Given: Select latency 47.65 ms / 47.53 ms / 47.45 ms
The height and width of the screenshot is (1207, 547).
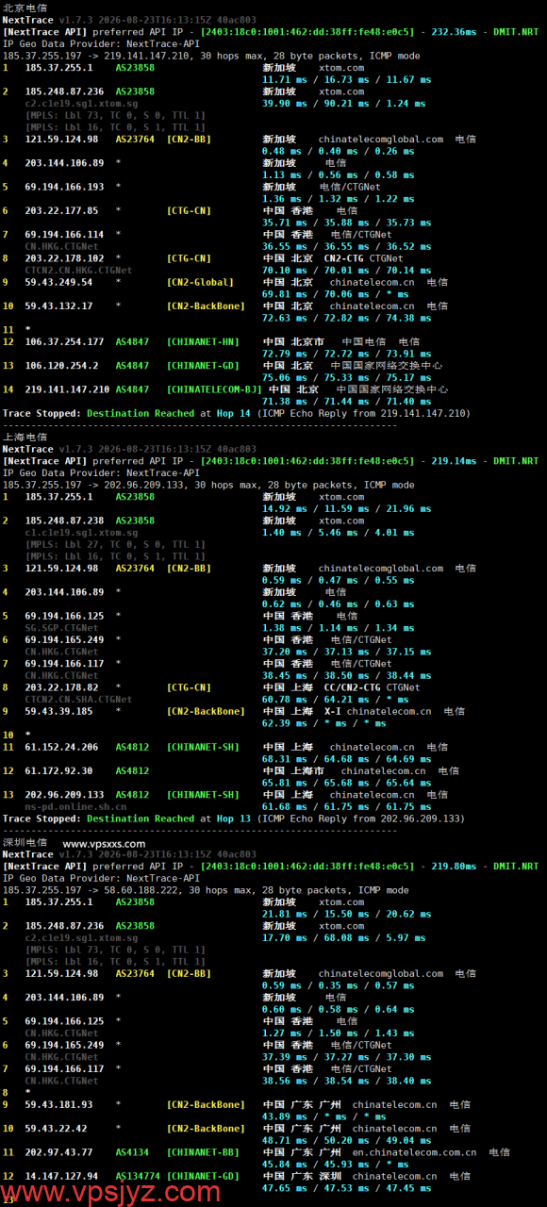Looking at the screenshot, I should (x=346, y=1188).
